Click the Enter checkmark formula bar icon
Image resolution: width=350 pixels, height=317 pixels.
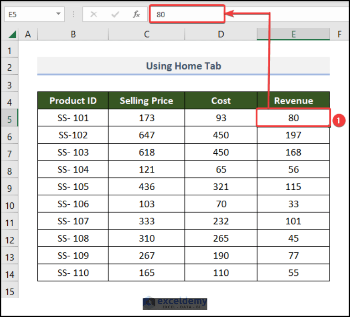115,15
